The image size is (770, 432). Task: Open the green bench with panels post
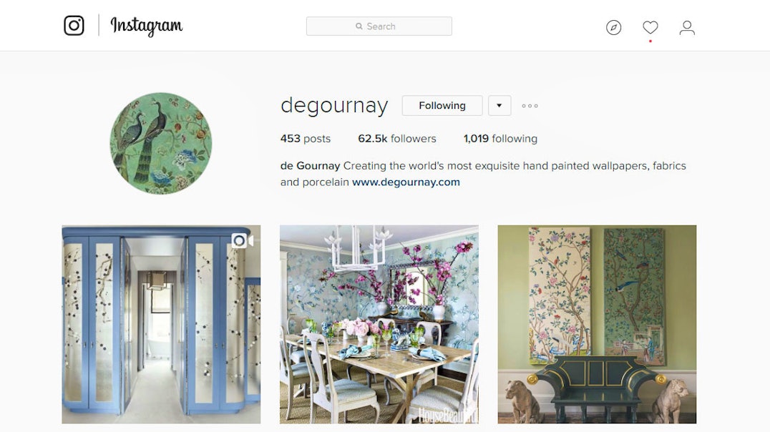coord(597,325)
